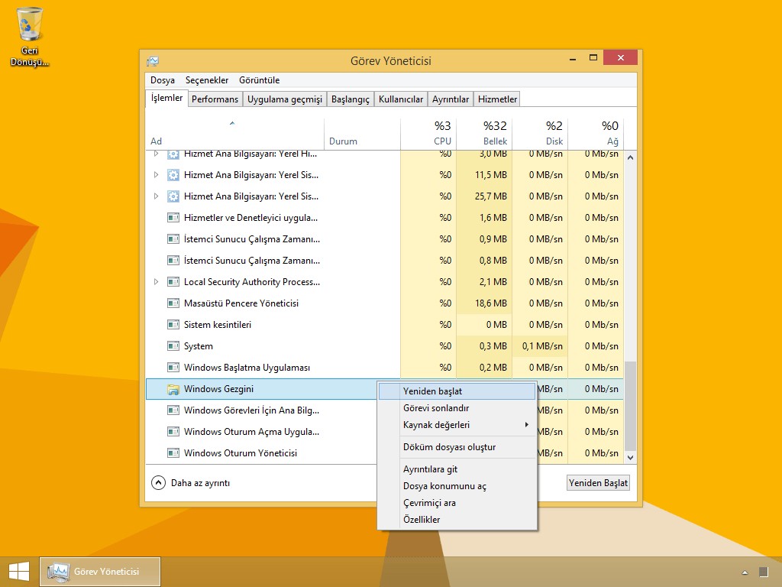The image size is (782, 587).
Task: Sort processes by the CPU column
Action: [x=428, y=134]
